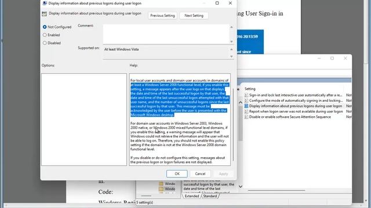Click icon next to Disable or enable software row
This screenshot has width=371, height=208.
(246, 117)
